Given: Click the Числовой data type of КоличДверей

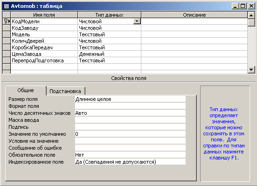Looking at the screenshot, I should tap(109, 41).
